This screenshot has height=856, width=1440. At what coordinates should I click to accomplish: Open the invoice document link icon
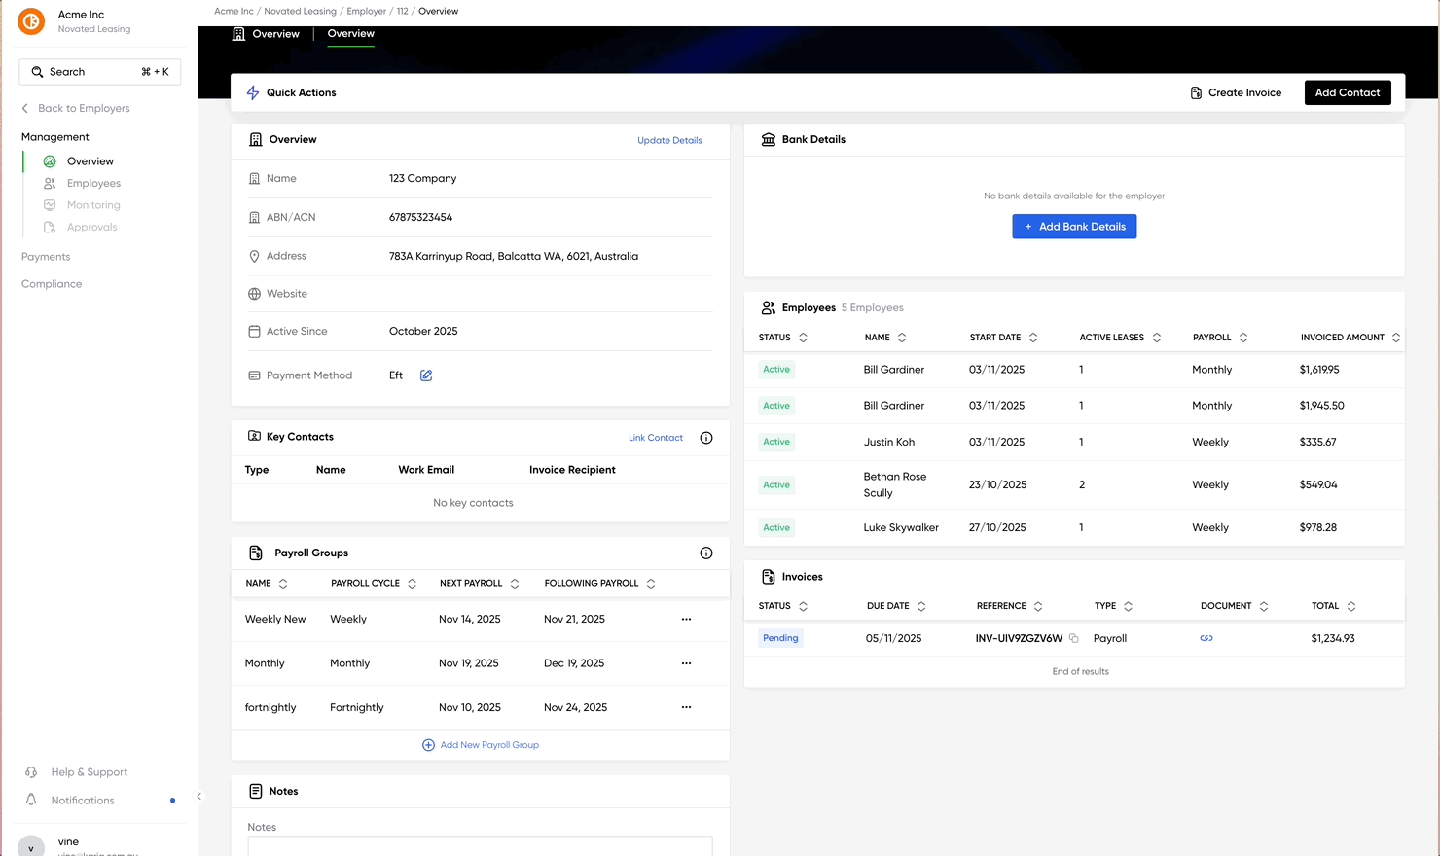1206,639
